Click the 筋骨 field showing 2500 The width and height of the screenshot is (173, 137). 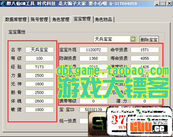(x=40, y=93)
